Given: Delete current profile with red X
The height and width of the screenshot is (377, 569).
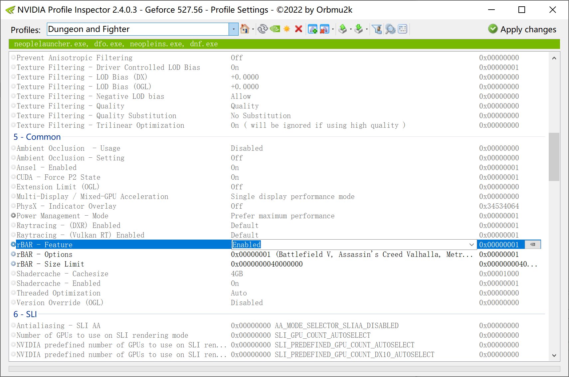Looking at the screenshot, I should 298,29.
